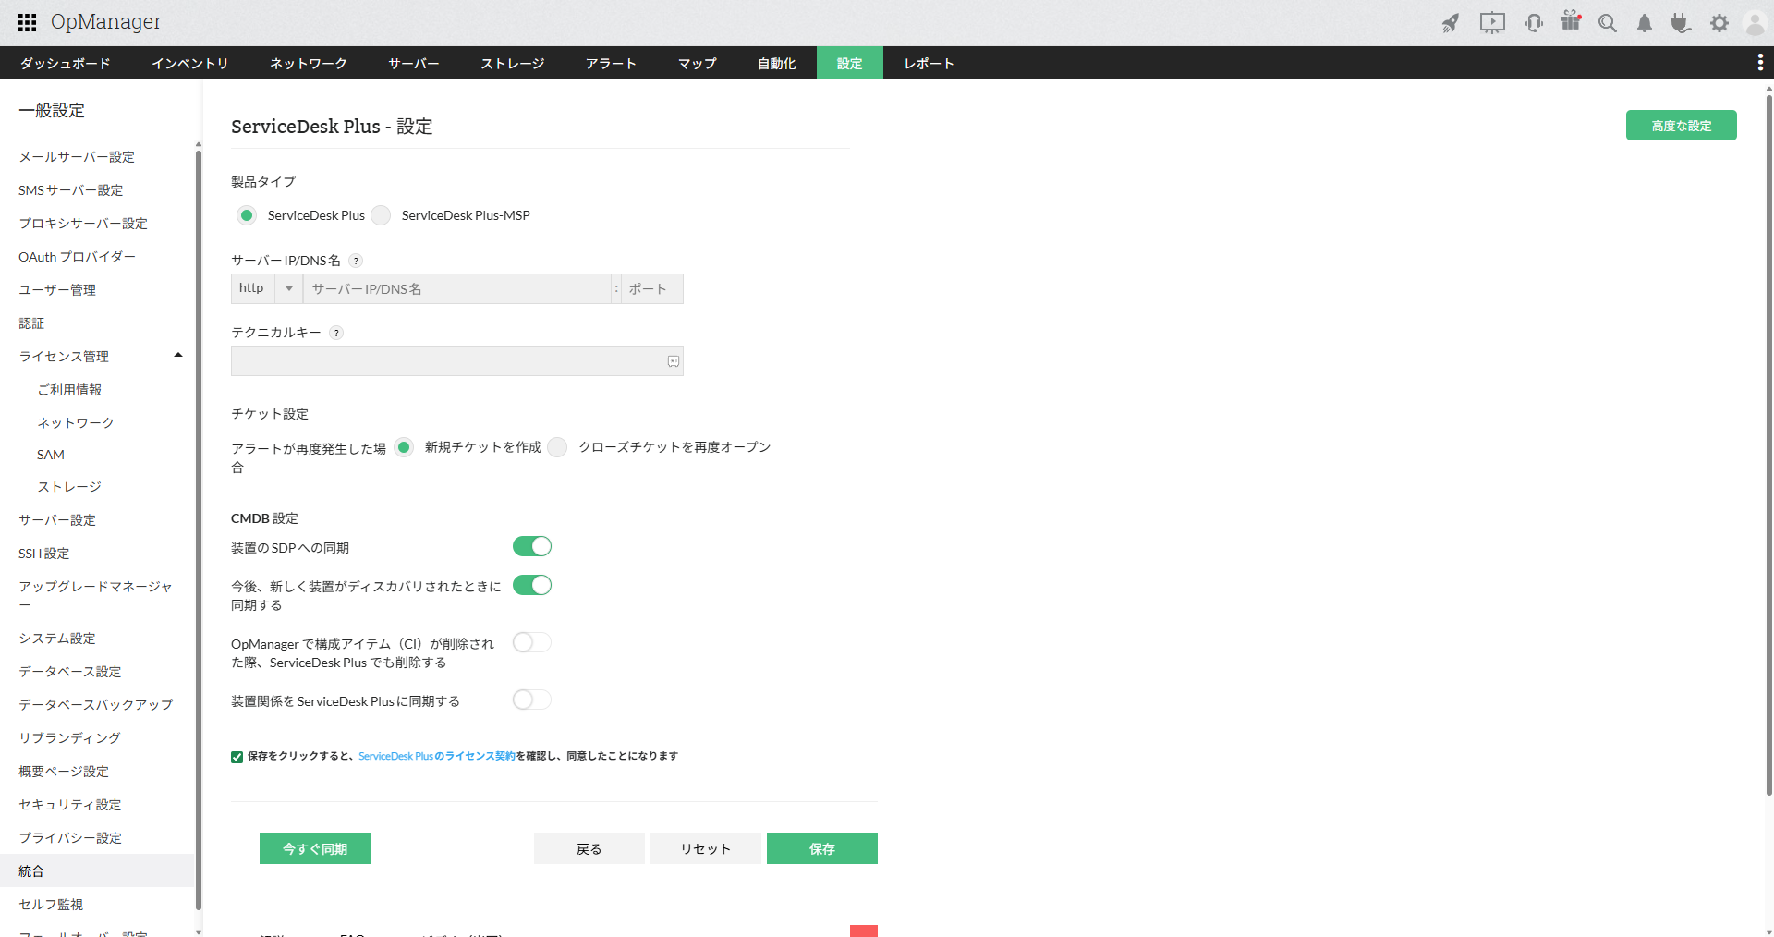The height and width of the screenshot is (937, 1774).
Task: Open 認証 in sidebar
Action: [31, 323]
